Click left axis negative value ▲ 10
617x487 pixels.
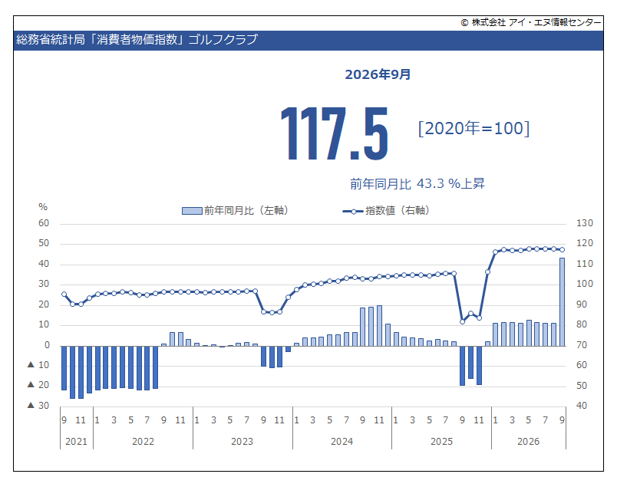click(x=38, y=365)
